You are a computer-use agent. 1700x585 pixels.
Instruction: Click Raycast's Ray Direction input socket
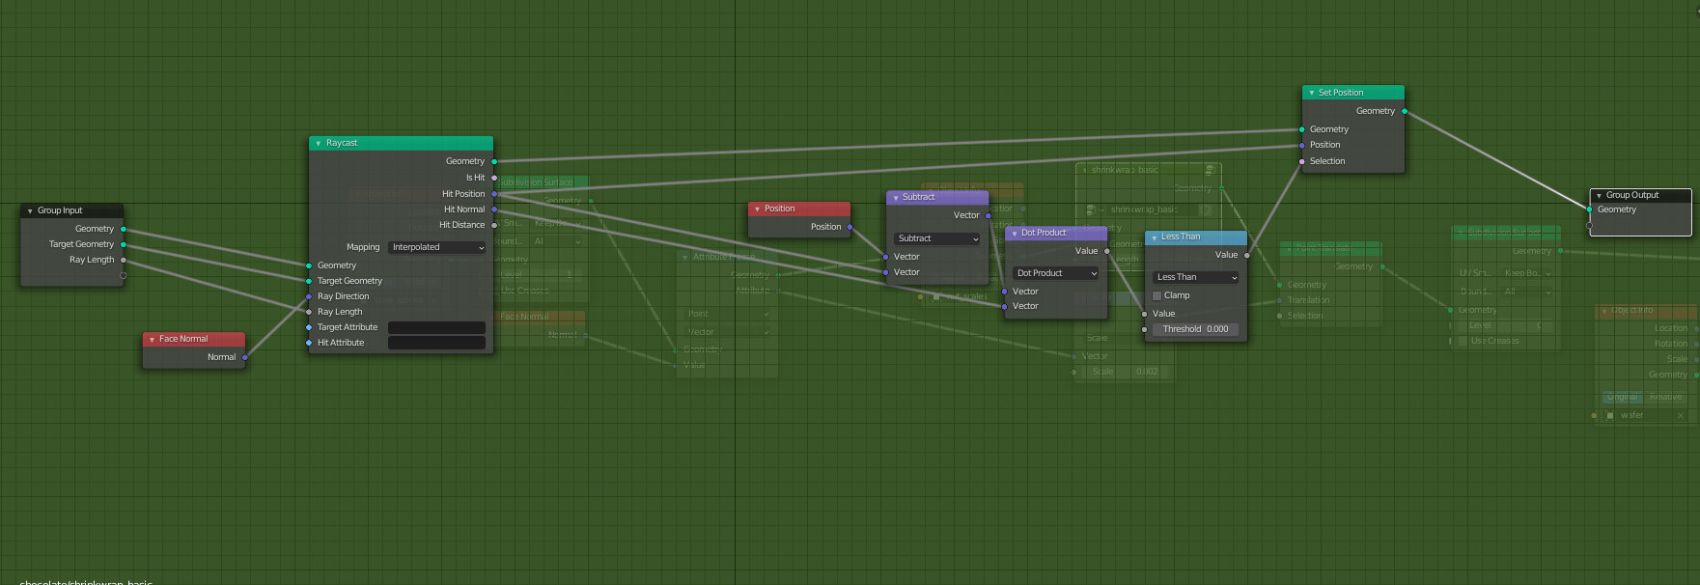[309, 296]
